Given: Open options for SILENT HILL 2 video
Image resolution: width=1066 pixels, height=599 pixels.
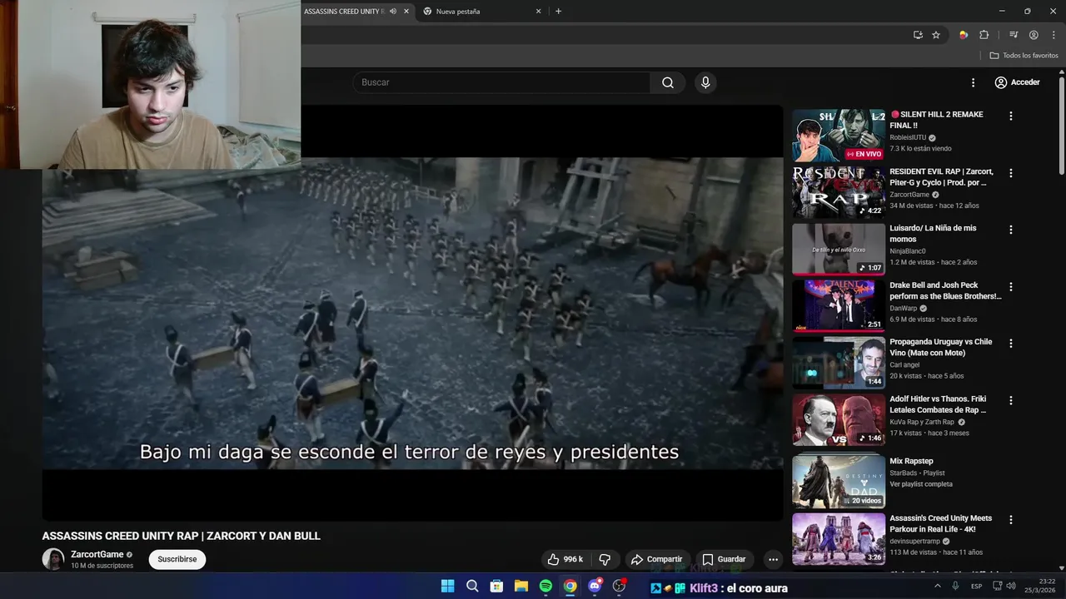Looking at the screenshot, I should point(1011,116).
